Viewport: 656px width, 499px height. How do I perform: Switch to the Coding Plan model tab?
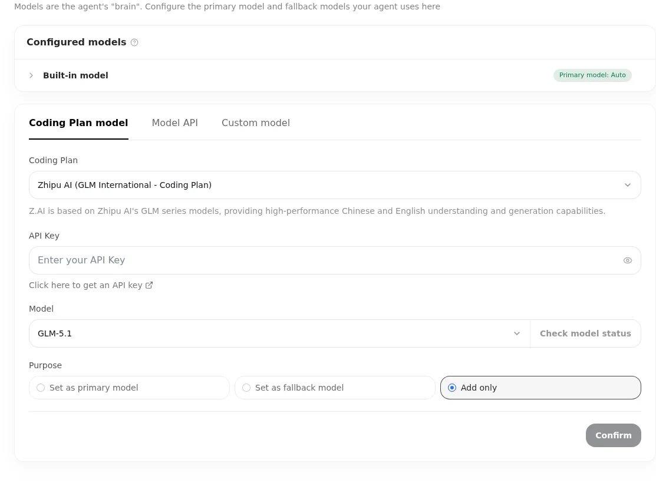click(x=78, y=123)
